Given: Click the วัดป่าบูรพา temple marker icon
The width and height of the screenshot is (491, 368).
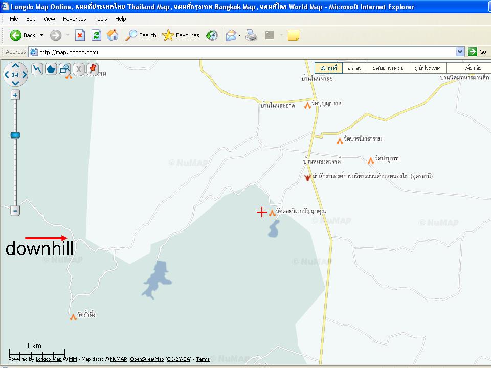Looking at the screenshot, I should pyautogui.click(x=371, y=160).
